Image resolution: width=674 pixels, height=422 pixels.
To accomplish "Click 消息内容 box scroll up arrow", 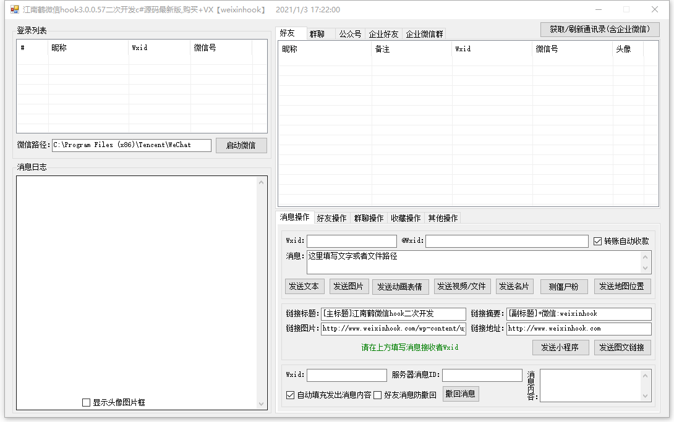I will point(645,376).
